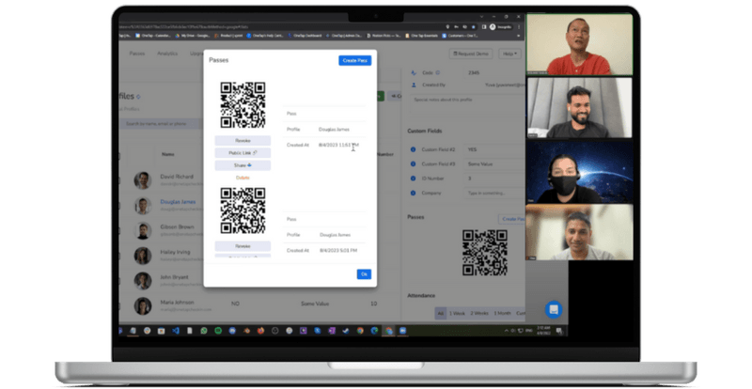752x389 pixels.
Task: Open the Help dropdown
Action: (509, 54)
